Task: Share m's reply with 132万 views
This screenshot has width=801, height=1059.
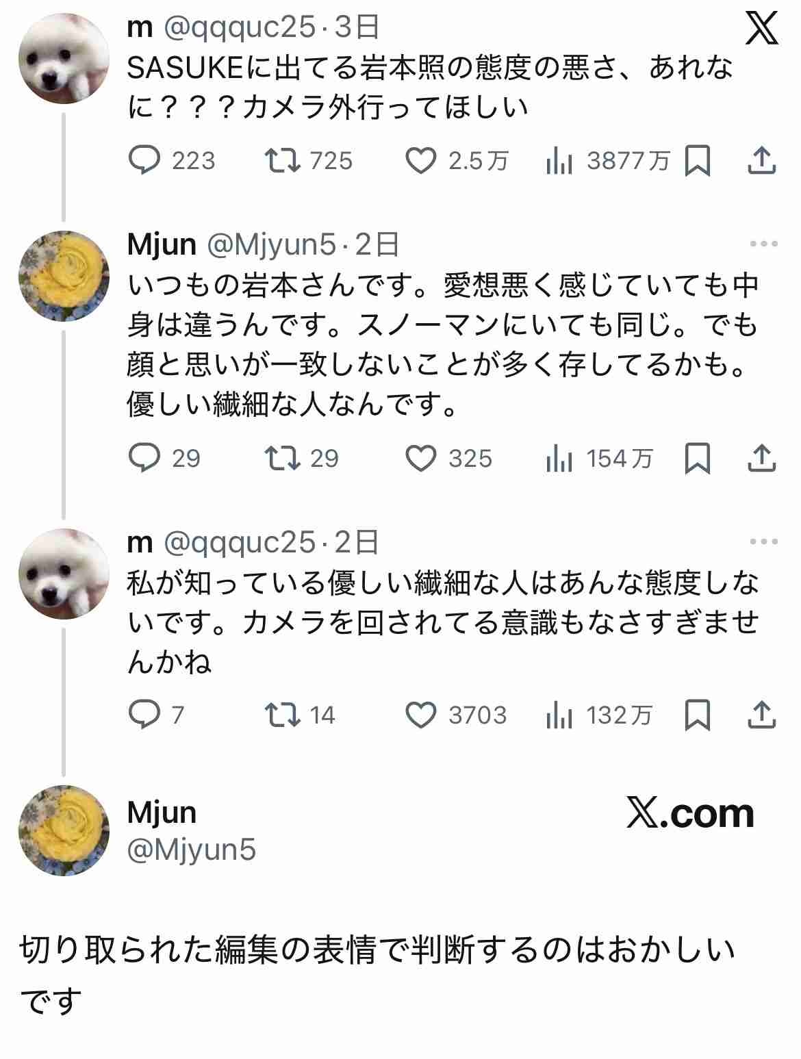Action: tap(761, 715)
